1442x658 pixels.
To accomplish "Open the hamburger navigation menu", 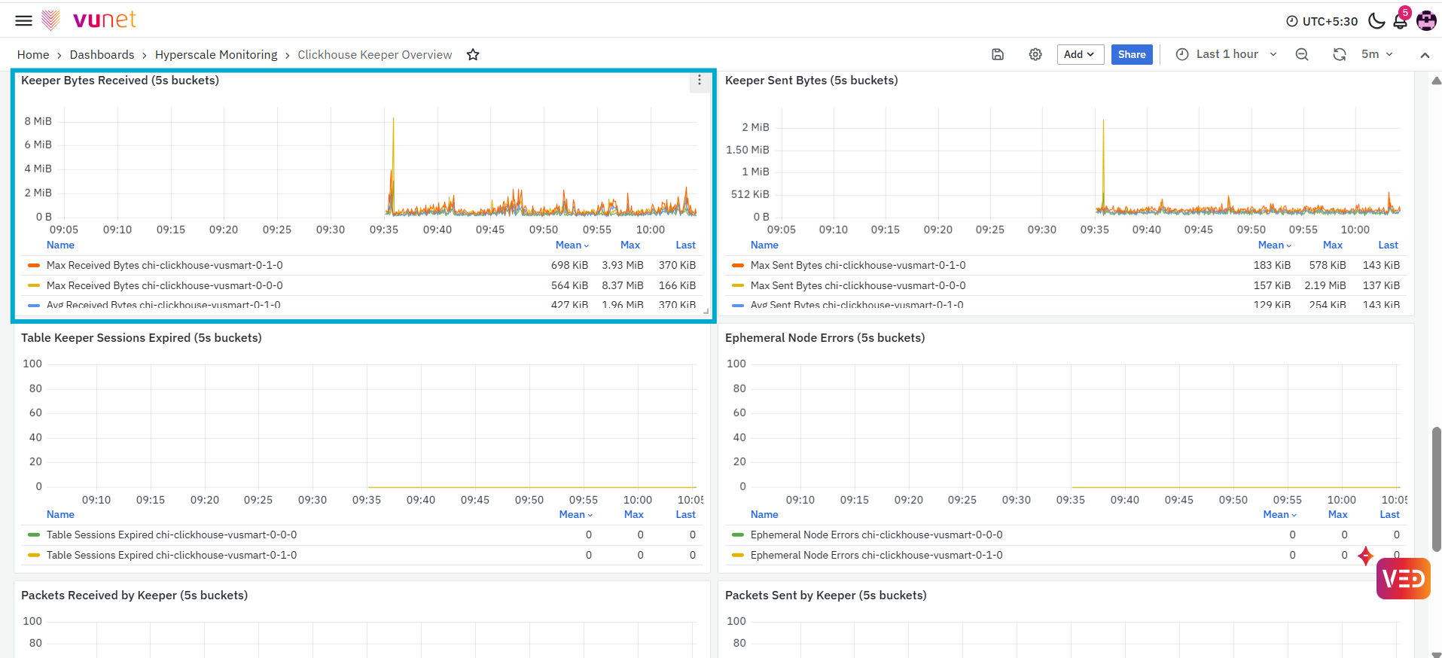I will pos(24,20).
